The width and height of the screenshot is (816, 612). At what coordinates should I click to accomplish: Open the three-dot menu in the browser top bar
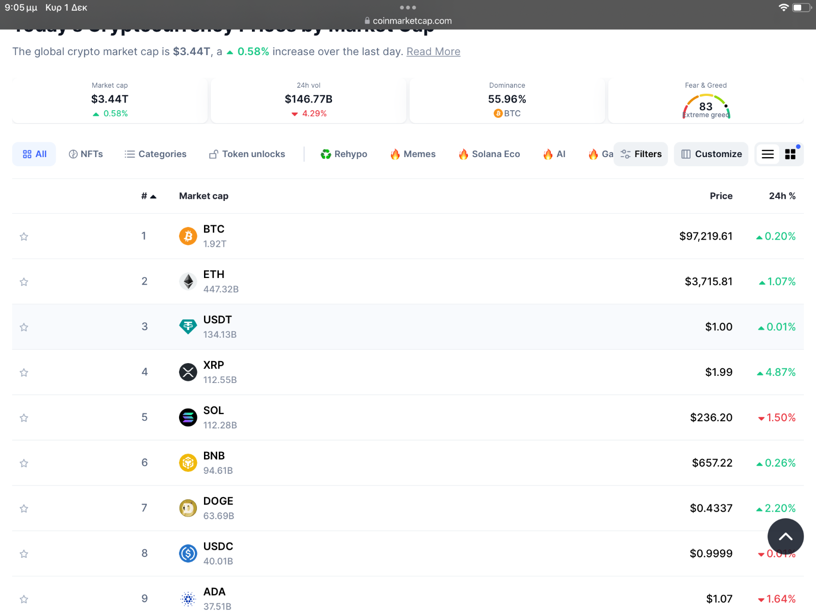[x=408, y=8]
